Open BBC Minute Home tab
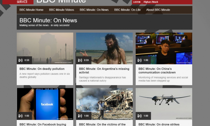Screen dimensions: 210x126 coord(31,10)
